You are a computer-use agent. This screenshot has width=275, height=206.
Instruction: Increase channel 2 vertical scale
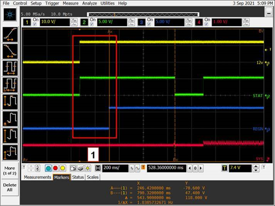coord(131,20)
